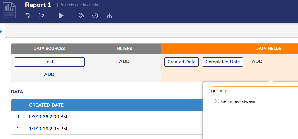
Task: Click row number 1
Action: pyautogui.click(x=18, y=117)
